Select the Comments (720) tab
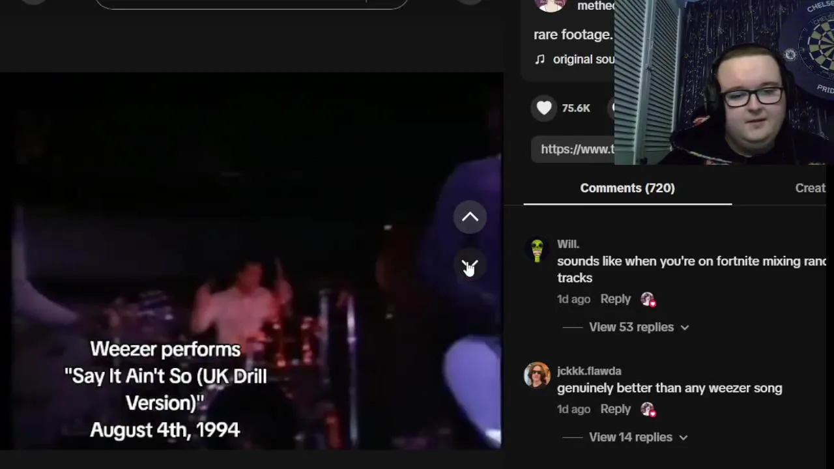The image size is (834, 469). point(627,188)
